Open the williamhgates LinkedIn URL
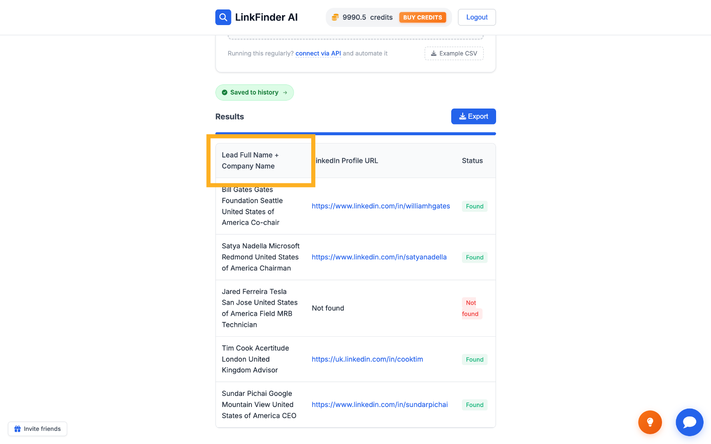 381,206
